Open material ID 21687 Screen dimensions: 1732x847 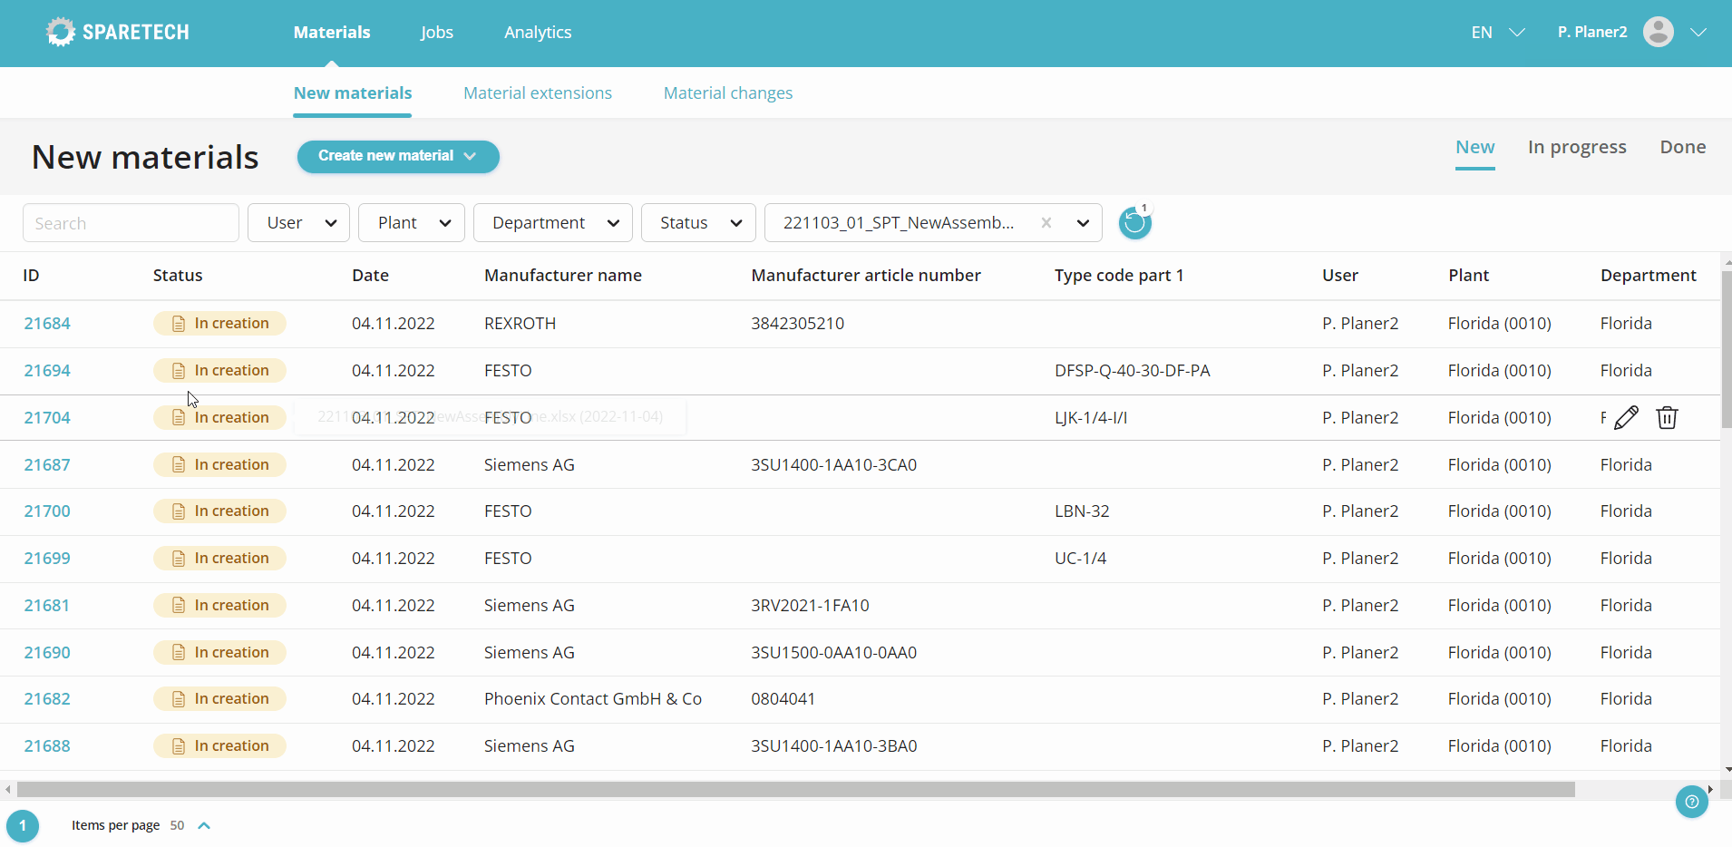47,465
